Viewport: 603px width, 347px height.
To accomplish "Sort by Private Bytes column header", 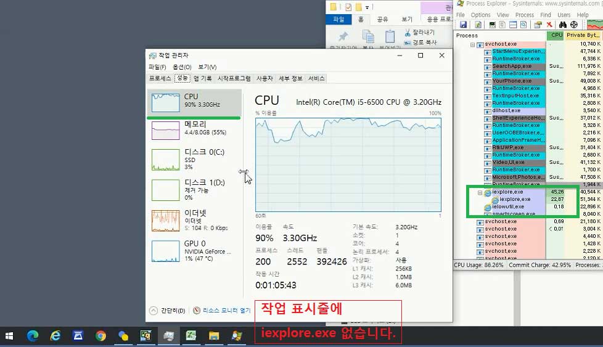I will (x=584, y=35).
